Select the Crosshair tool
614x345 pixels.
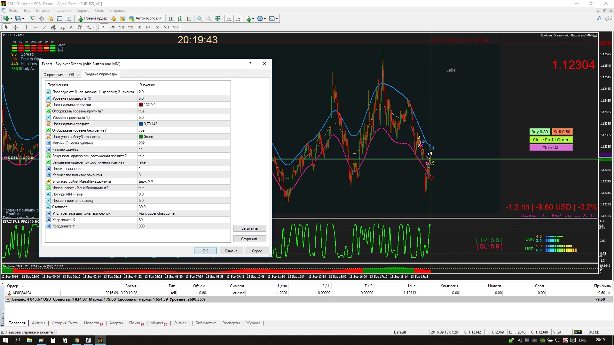(x=15, y=27)
